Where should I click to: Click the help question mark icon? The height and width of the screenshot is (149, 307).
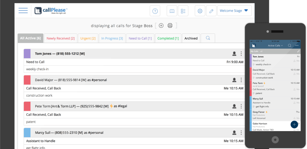tap(155, 11)
